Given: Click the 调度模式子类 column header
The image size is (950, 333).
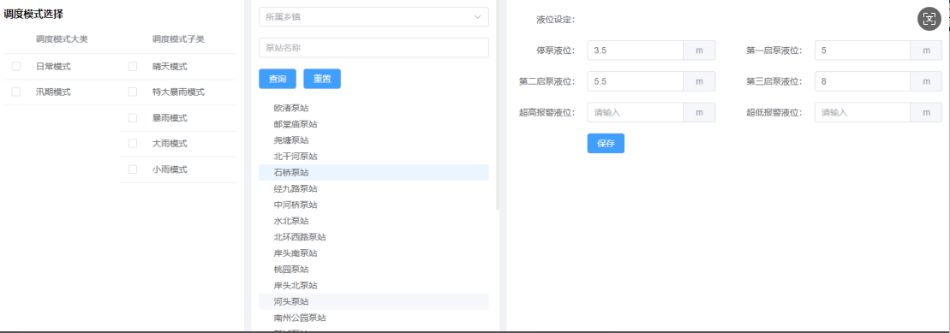Looking at the screenshot, I should pyautogui.click(x=178, y=39).
